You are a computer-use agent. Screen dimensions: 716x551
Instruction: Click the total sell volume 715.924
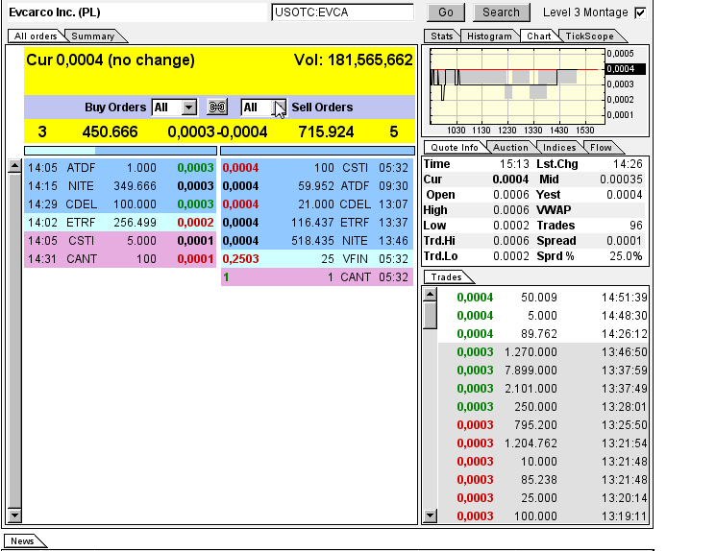click(326, 132)
